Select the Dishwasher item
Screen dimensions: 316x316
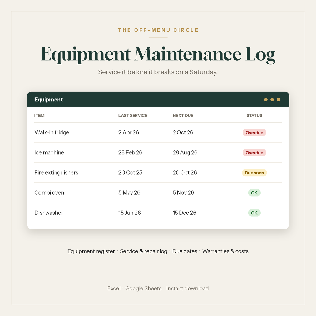tap(49, 213)
